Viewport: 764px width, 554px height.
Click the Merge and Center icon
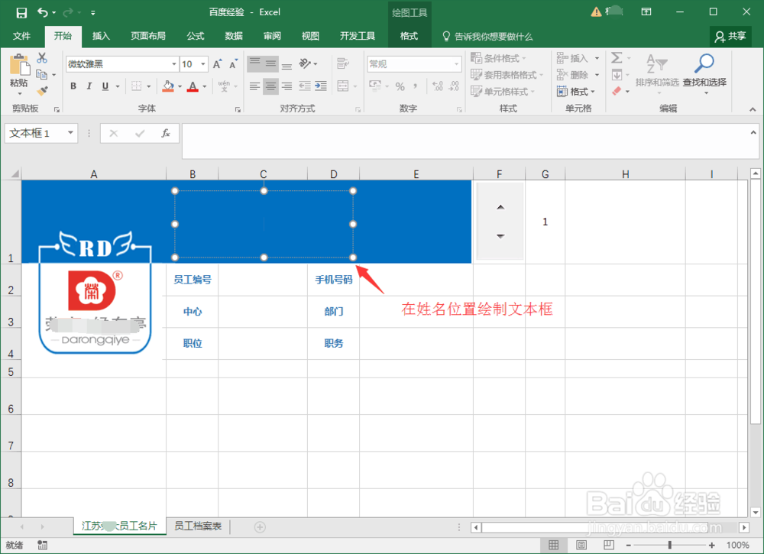(x=343, y=86)
